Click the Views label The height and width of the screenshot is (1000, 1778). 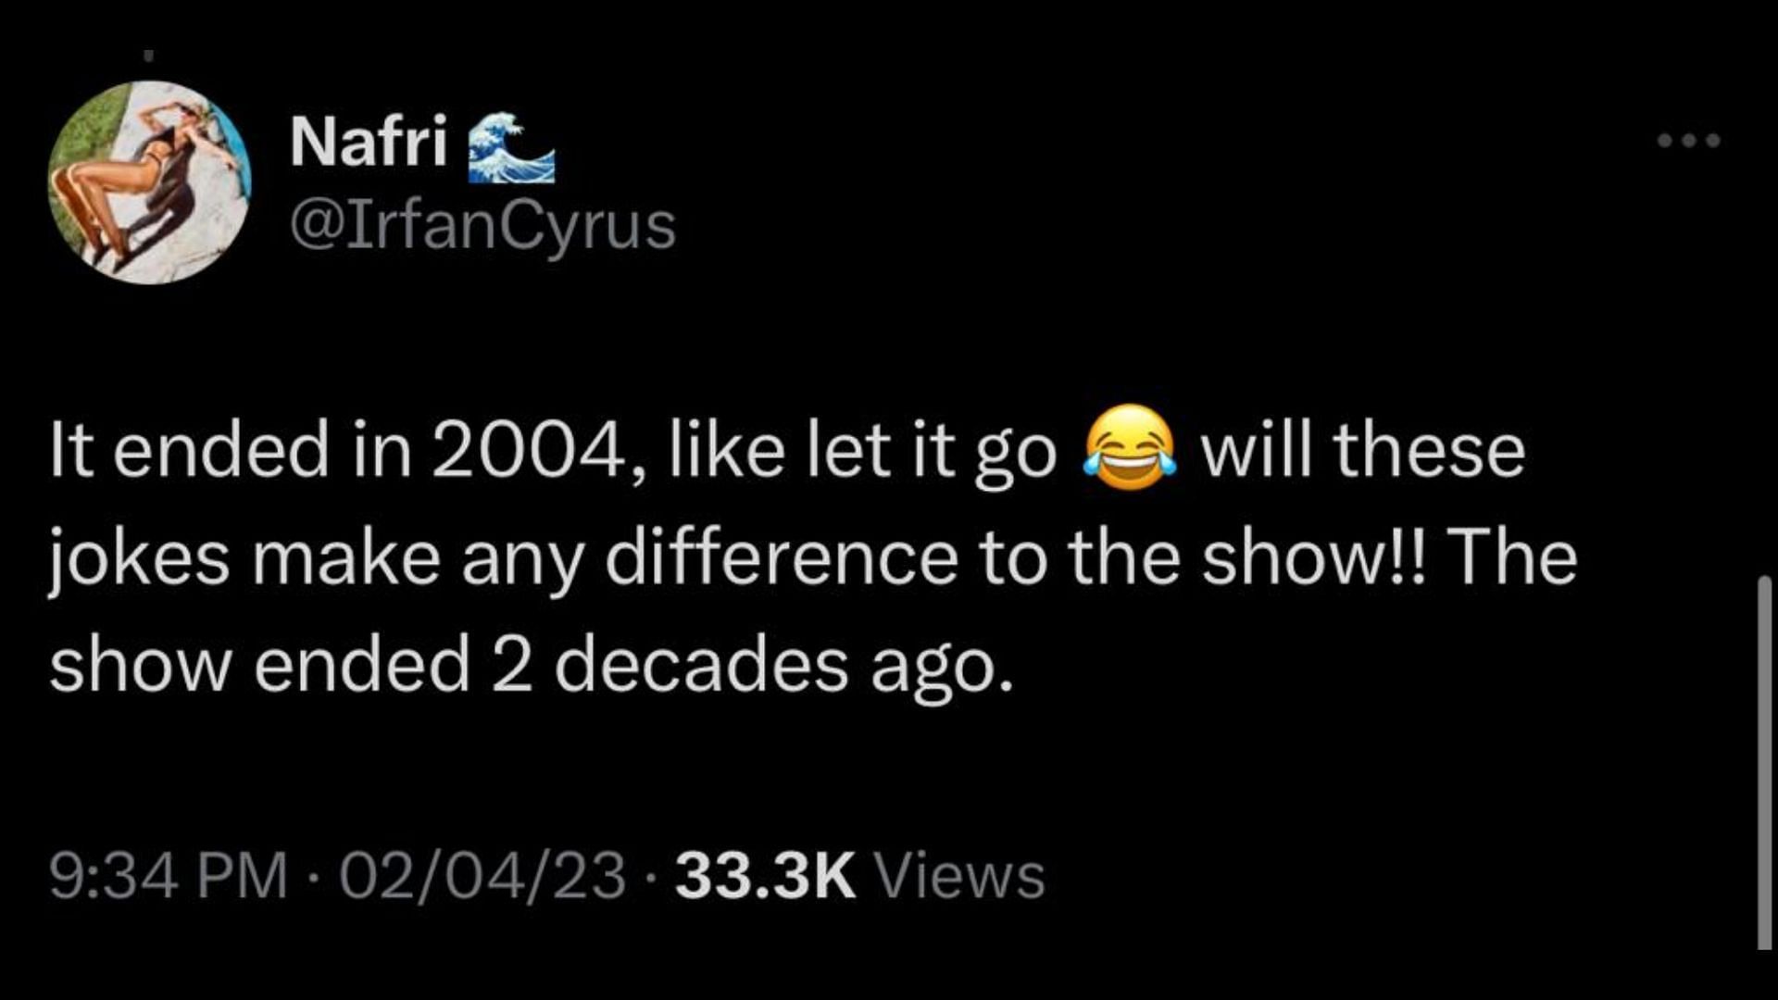[960, 876]
